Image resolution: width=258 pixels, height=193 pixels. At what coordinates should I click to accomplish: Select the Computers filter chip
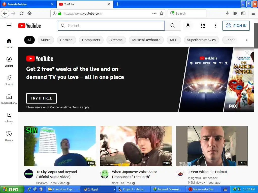click(91, 40)
